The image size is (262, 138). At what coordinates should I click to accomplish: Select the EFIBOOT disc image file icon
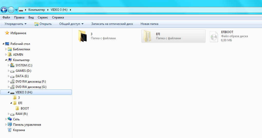tap(214, 37)
